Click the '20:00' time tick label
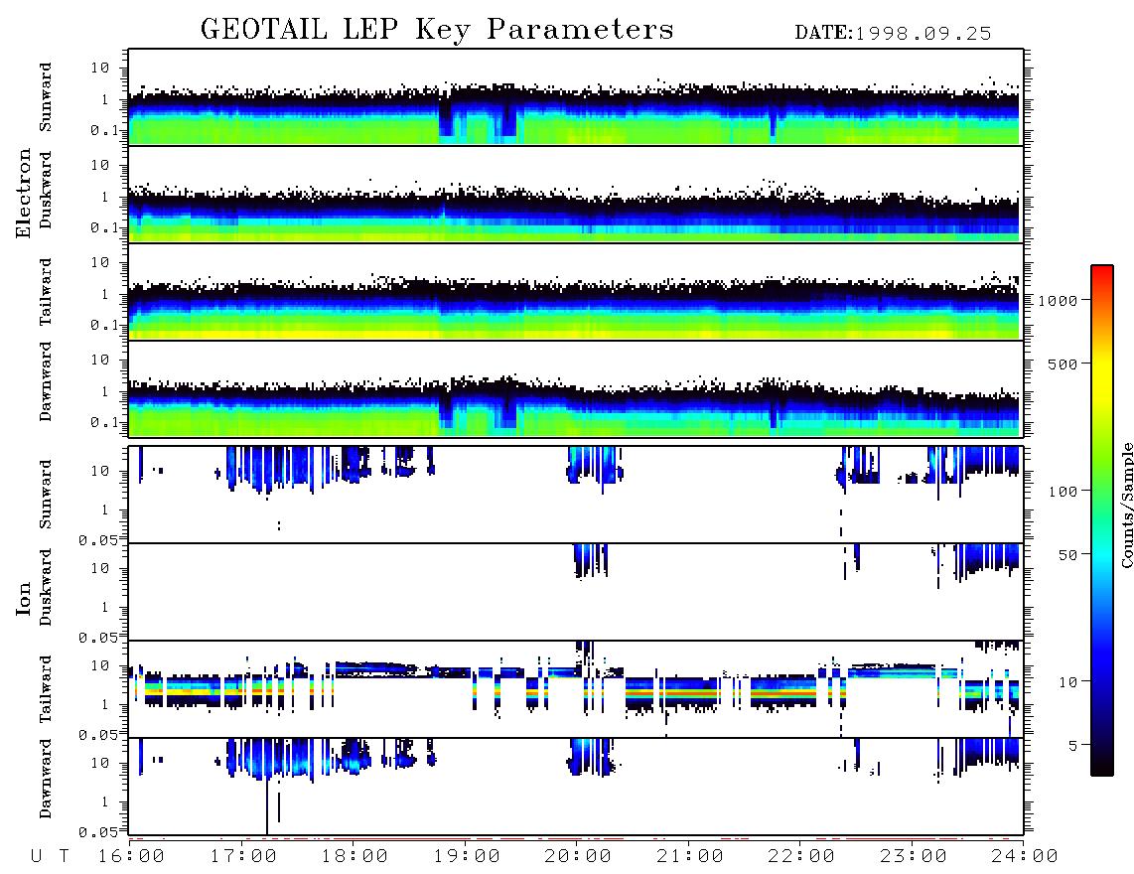 coord(579,857)
